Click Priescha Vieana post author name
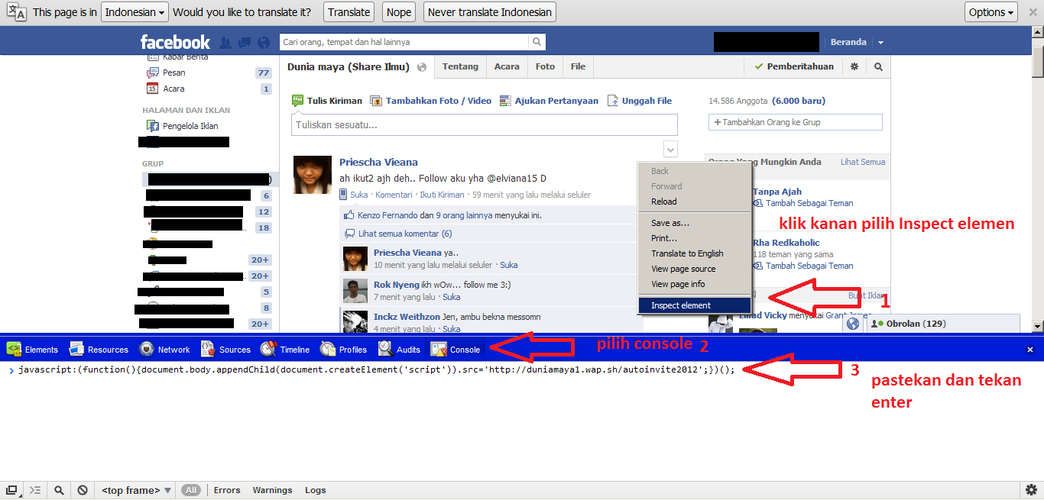 pyautogui.click(x=378, y=162)
